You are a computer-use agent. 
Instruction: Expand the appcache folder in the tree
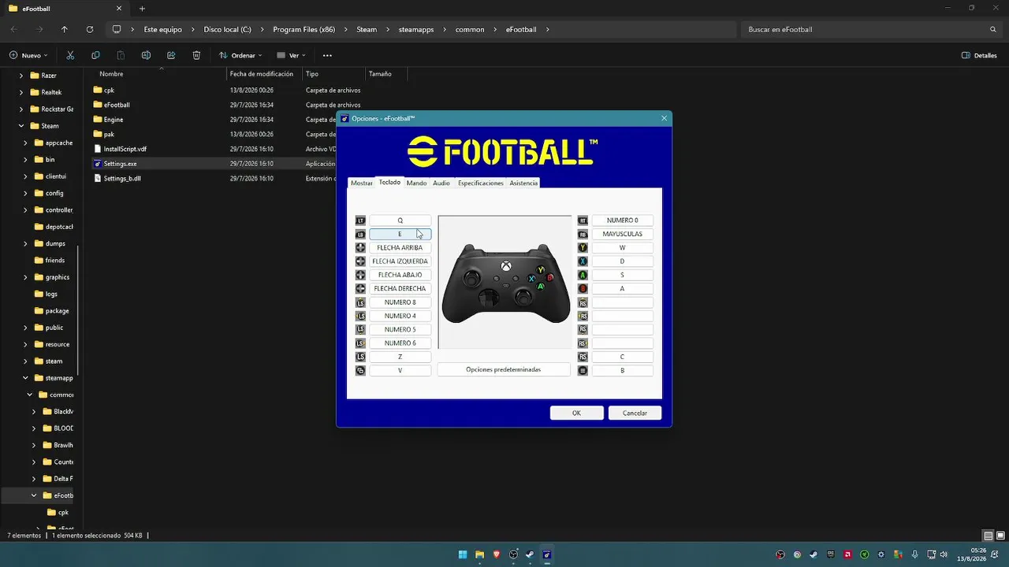tap(25, 143)
